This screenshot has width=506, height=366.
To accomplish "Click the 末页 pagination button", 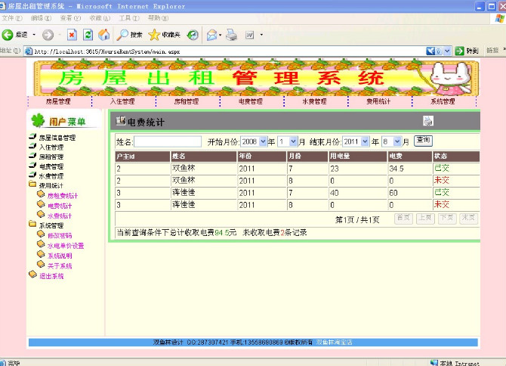I will coord(468,218).
